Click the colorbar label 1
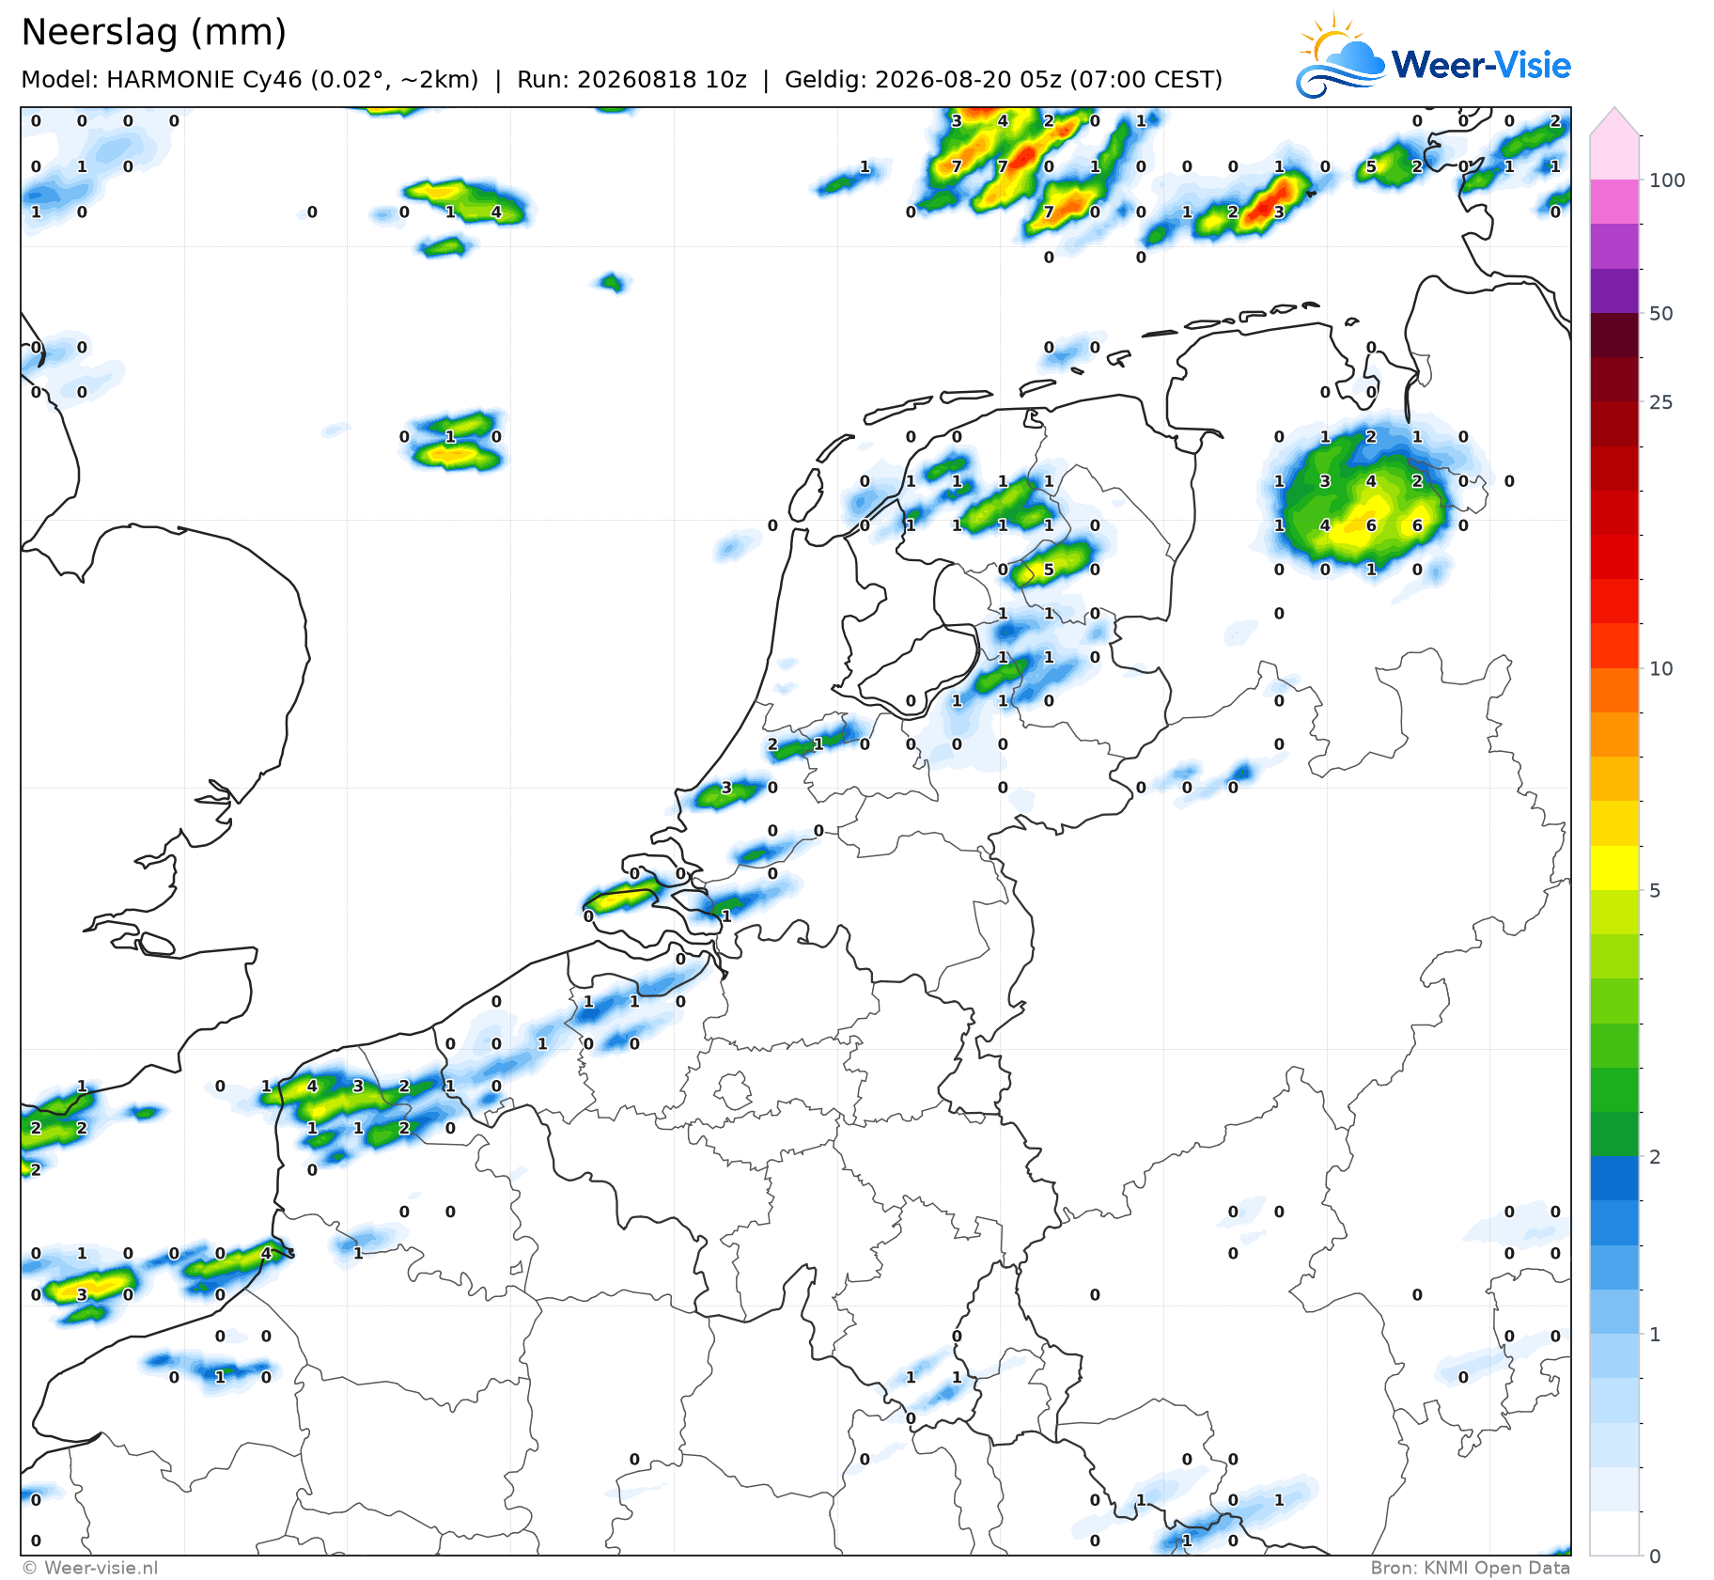The width and height of the screenshot is (1714, 1580). 1655,1335
